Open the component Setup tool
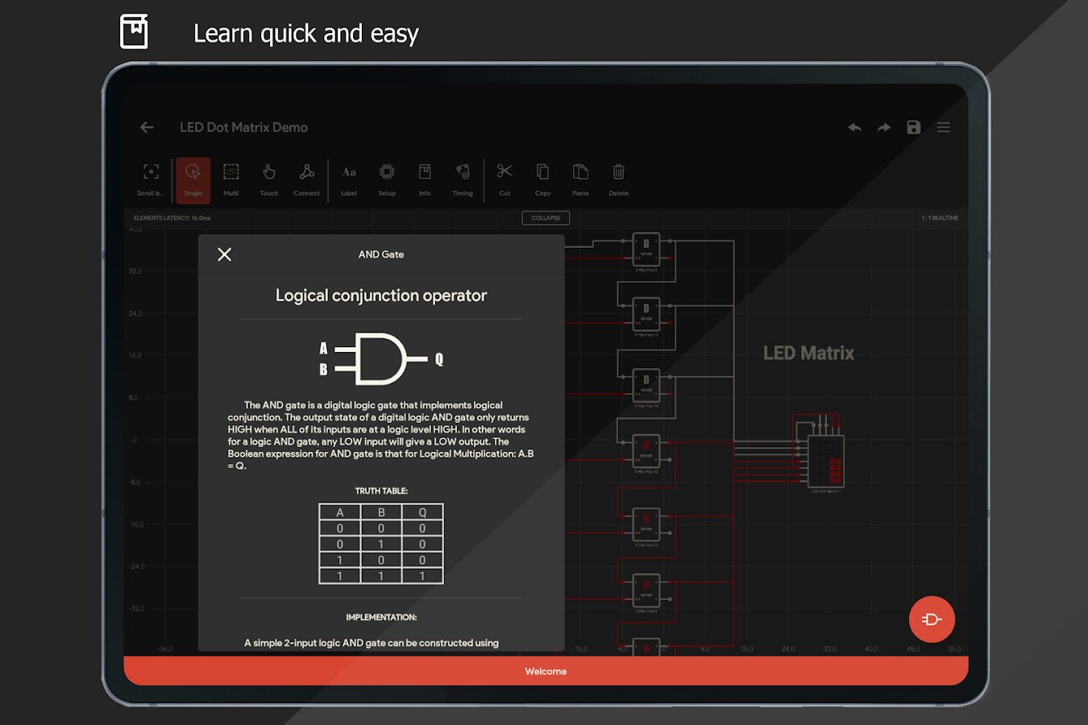The width and height of the screenshot is (1088, 725). click(387, 179)
